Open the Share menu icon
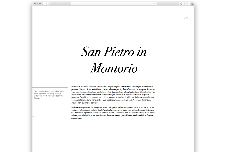230x153 pixels. pyautogui.click(x=181, y=3)
